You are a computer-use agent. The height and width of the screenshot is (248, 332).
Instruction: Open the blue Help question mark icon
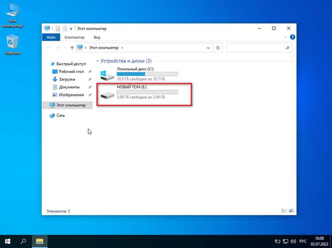click(293, 37)
